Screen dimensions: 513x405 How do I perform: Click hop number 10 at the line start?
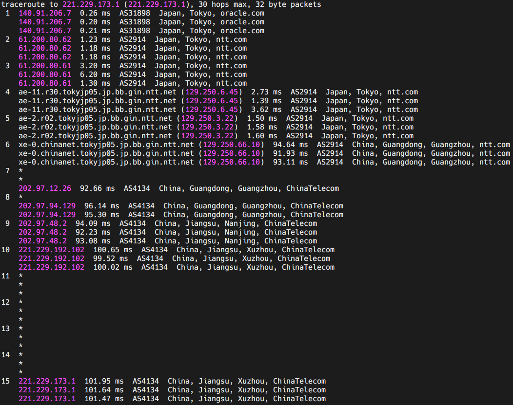pos(5,250)
